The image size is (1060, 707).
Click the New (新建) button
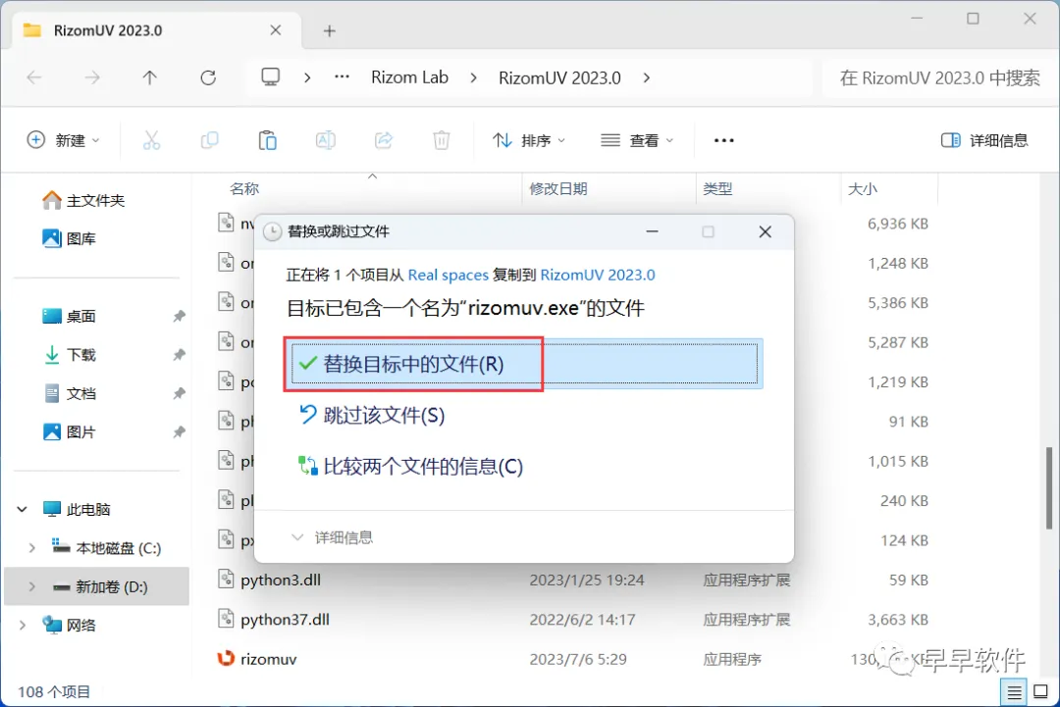tap(63, 140)
